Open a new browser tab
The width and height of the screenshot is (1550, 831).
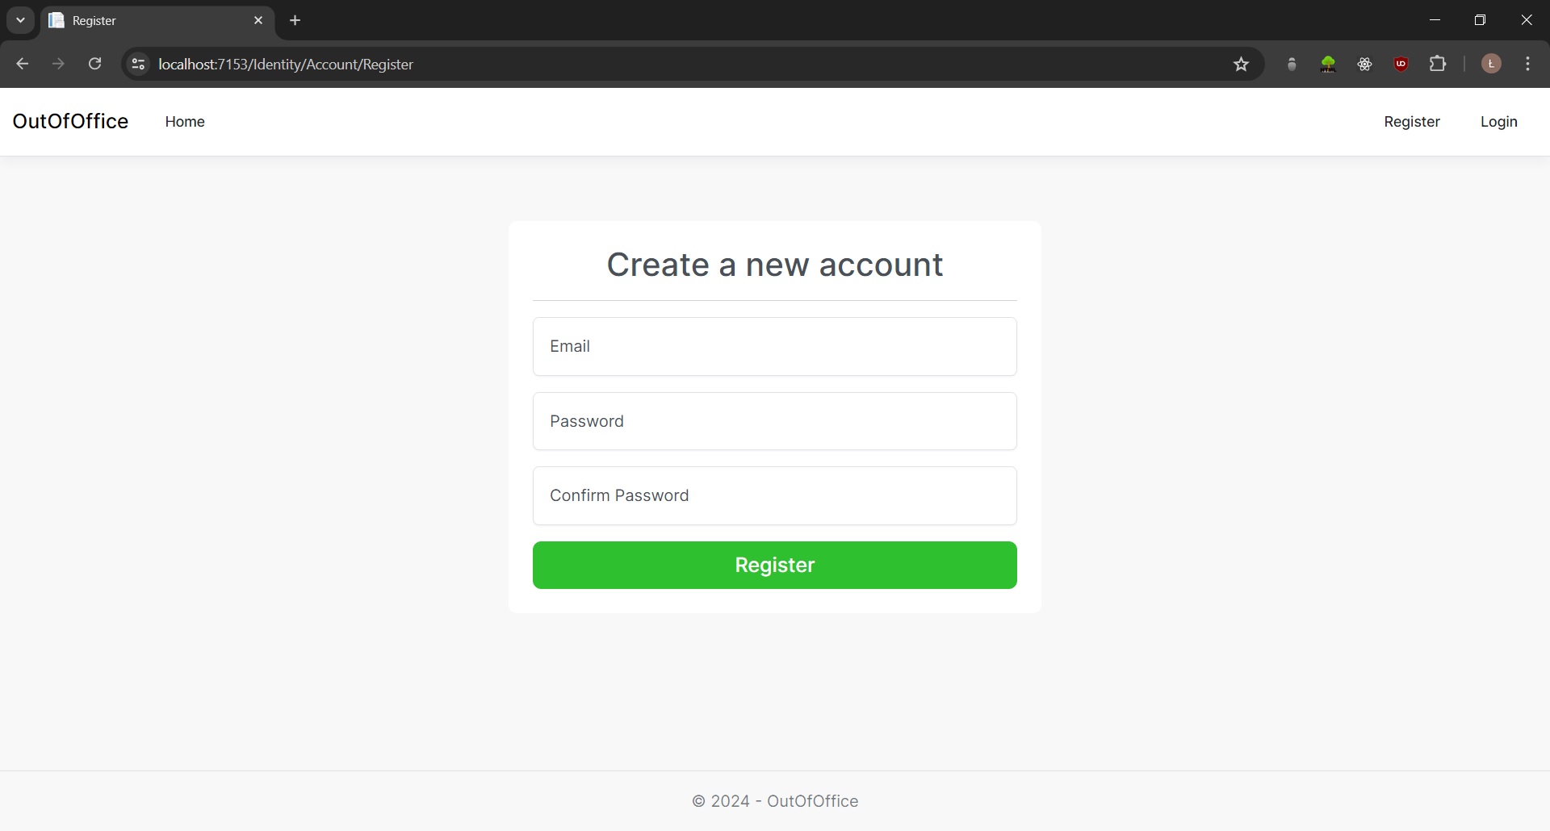click(295, 20)
